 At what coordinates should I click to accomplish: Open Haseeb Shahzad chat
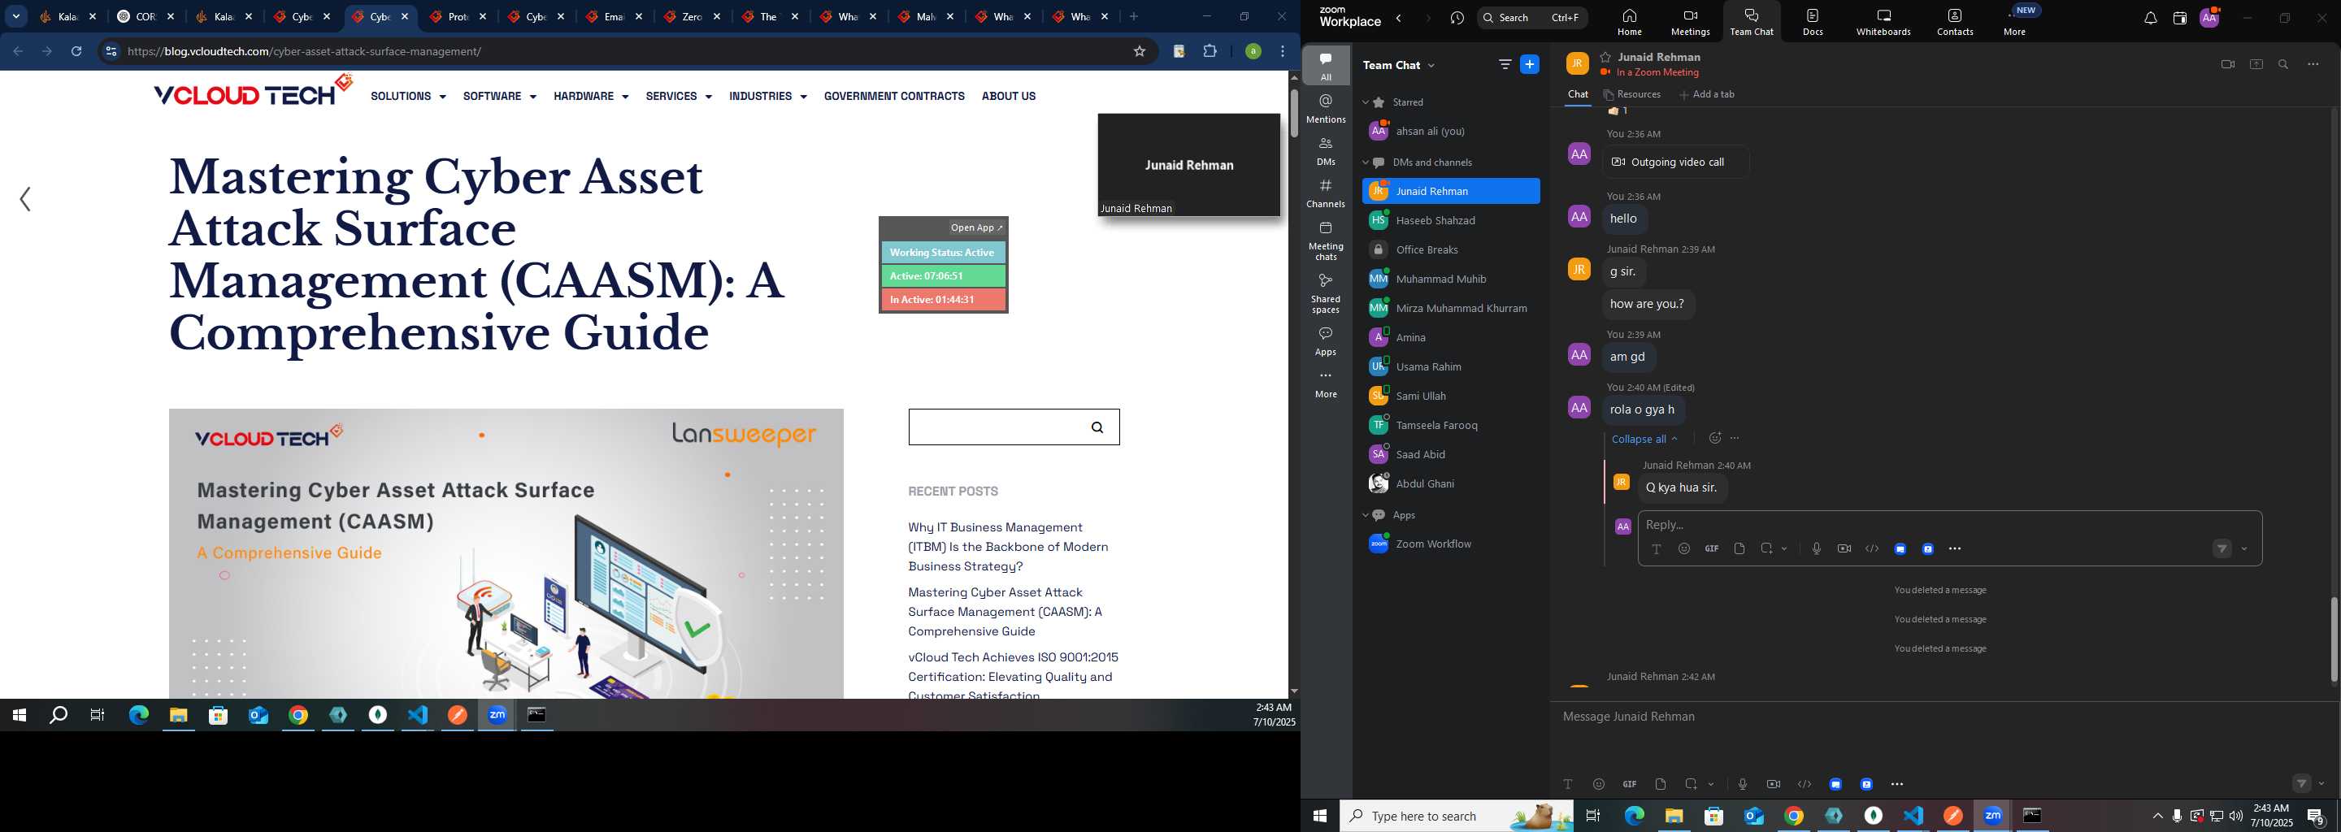click(1450, 221)
